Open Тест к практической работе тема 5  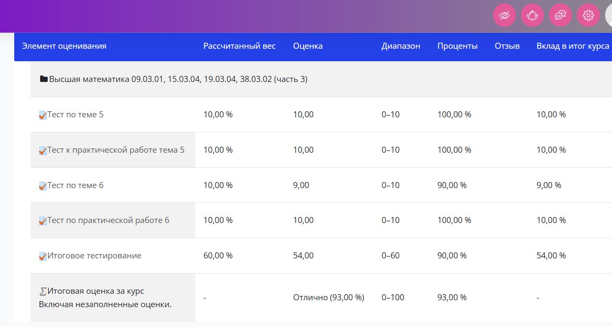click(116, 150)
